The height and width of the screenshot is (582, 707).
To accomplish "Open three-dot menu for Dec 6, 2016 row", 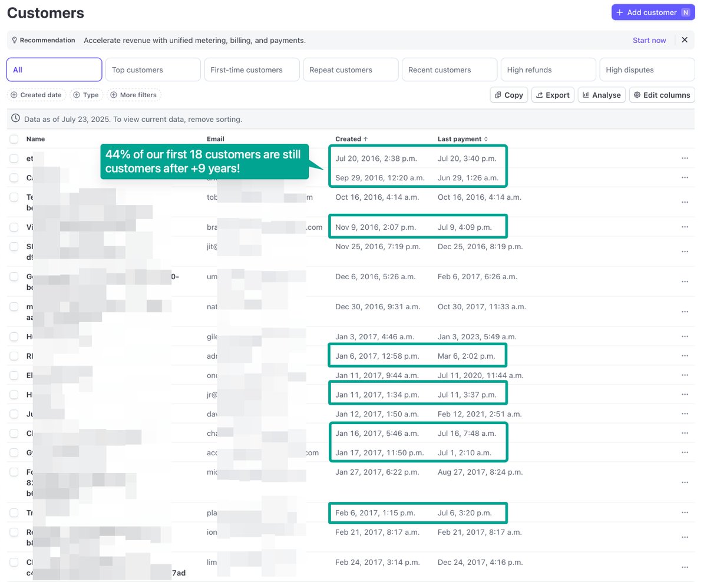I will 685,282.
